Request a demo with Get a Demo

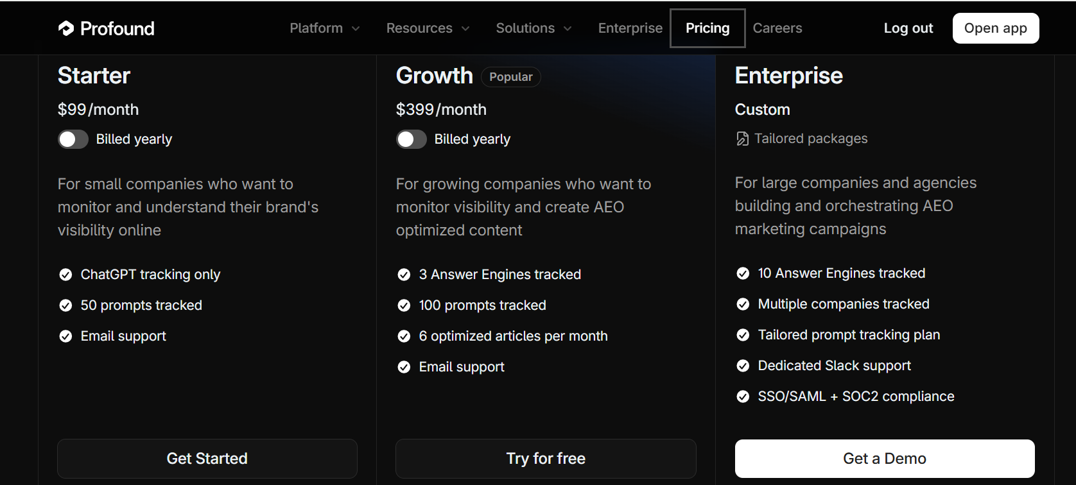[x=884, y=458]
